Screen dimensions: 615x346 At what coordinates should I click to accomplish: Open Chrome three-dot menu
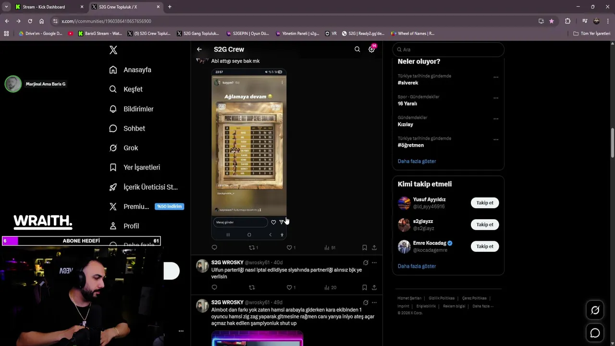click(608, 21)
